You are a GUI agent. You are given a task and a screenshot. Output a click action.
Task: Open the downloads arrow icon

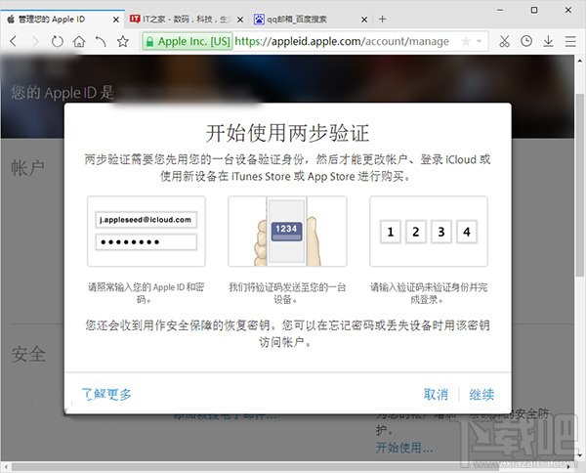pyautogui.click(x=548, y=41)
